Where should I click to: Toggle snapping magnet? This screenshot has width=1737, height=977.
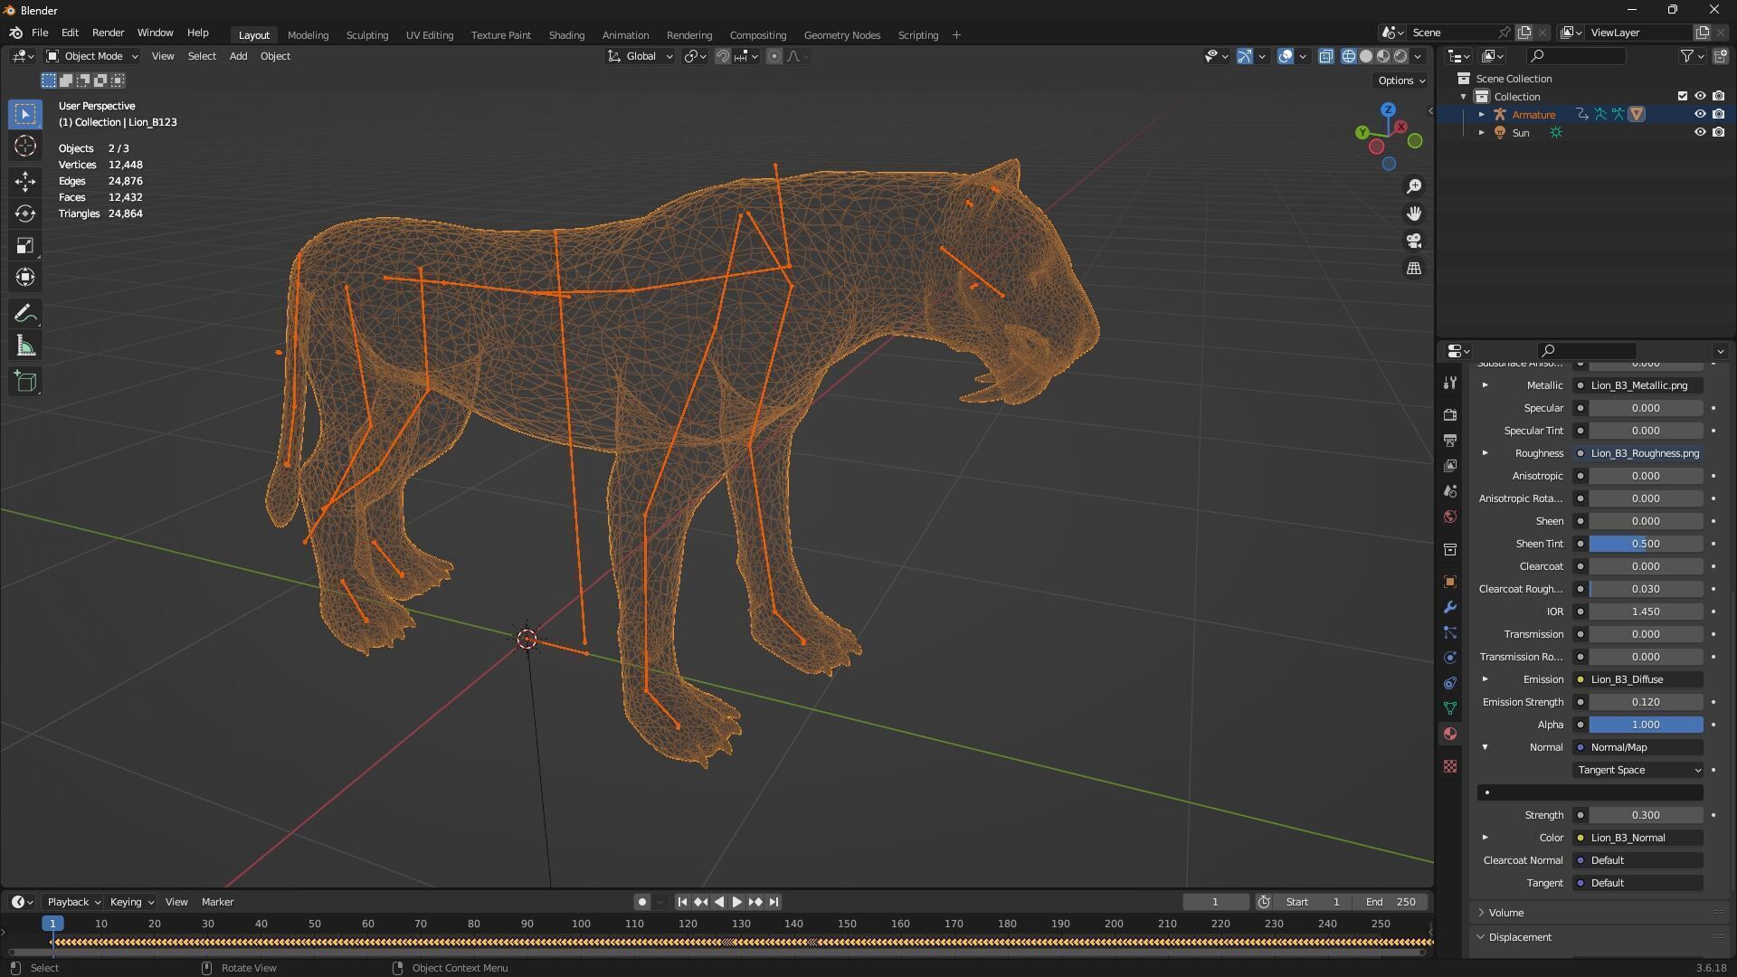coord(722,56)
